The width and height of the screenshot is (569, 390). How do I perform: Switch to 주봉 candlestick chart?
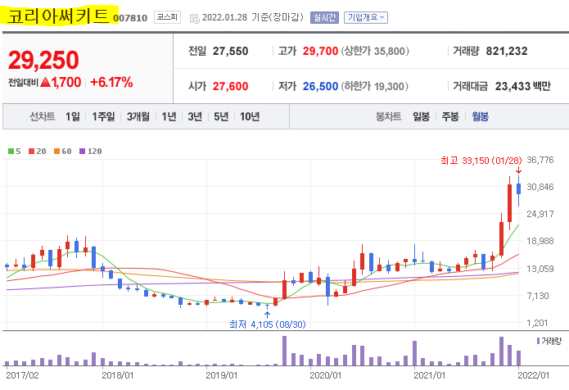pos(450,116)
